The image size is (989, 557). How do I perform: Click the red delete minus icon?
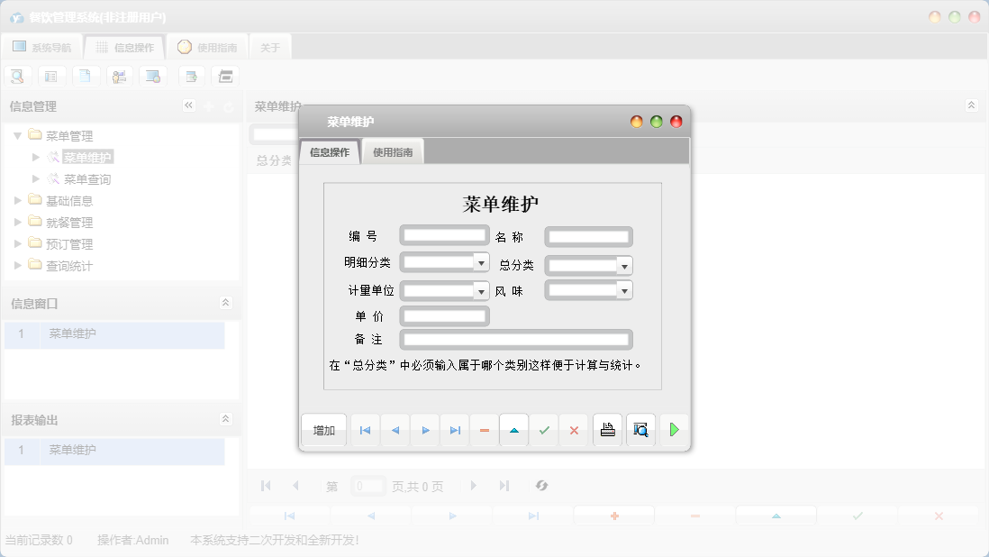click(x=484, y=430)
